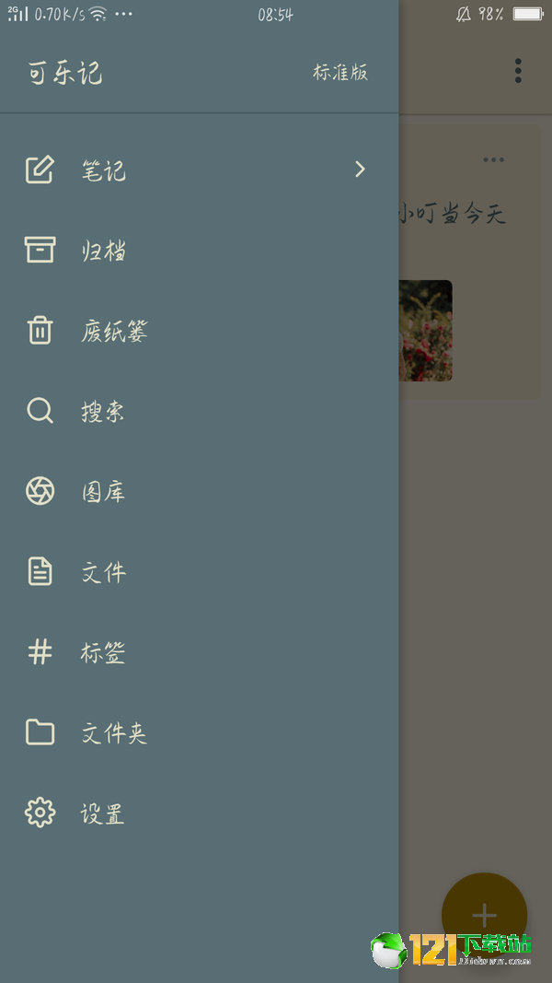
Task: Open the flower photo thumbnail in note
Action: click(426, 331)
